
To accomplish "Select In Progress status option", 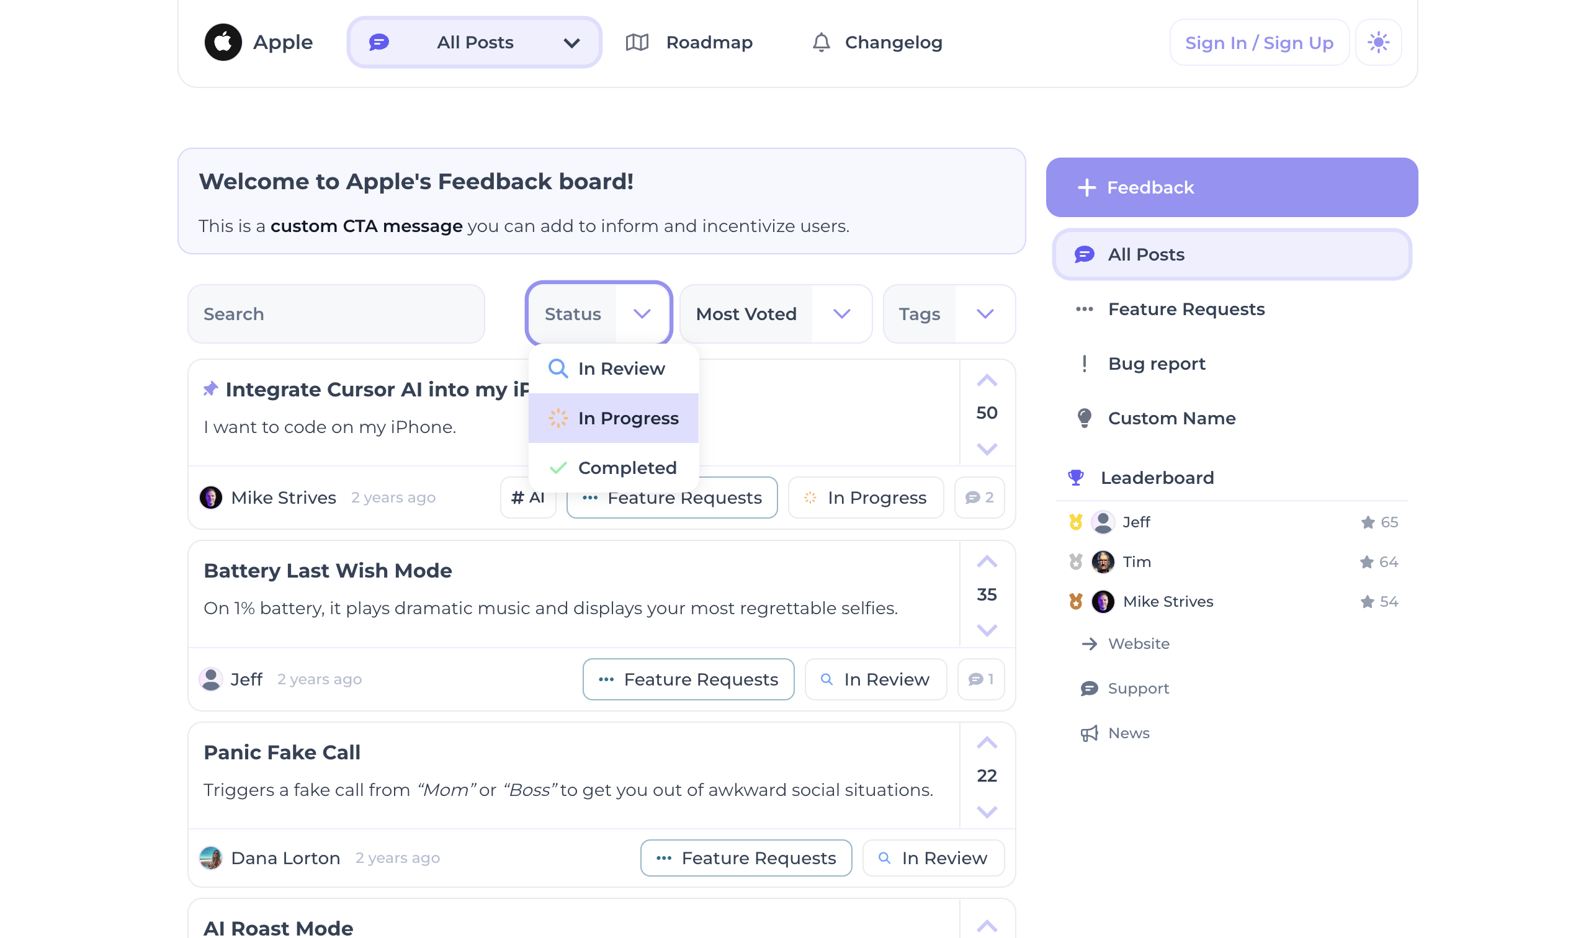I will click(x=613, y=418).
